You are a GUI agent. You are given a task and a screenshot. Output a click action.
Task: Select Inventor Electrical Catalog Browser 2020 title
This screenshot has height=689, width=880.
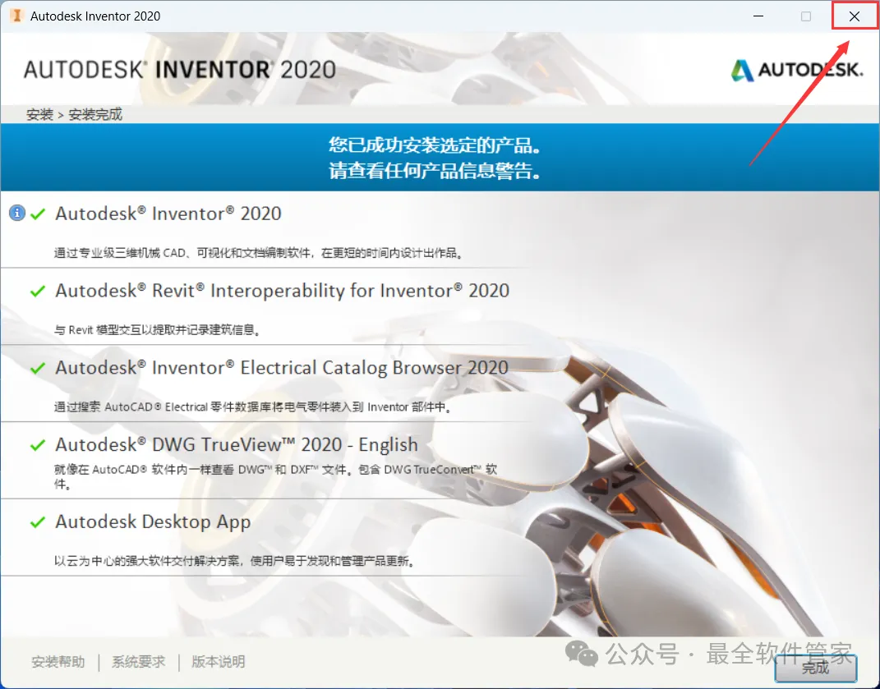282,368
